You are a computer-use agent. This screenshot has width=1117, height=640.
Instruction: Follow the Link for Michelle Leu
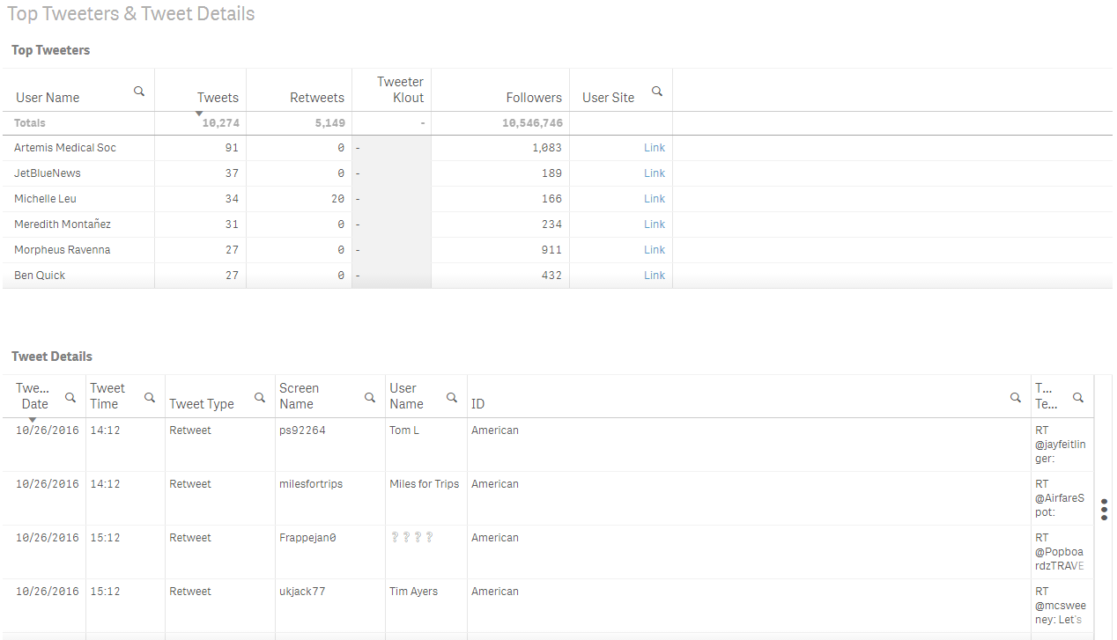coord(655,199)
